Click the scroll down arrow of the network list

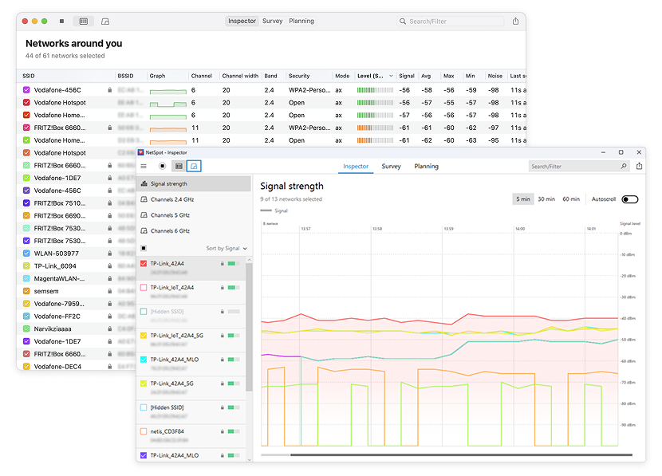pyautogui.click(x=249, y=459)
